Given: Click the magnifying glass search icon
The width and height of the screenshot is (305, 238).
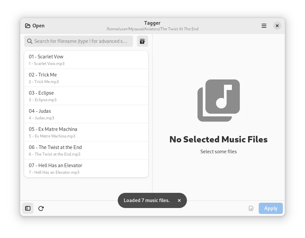Looking at the screenshot, I should 30,41.
